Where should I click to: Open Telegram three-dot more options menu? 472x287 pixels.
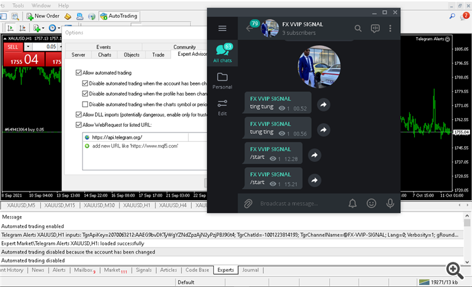tap(390, 28)
